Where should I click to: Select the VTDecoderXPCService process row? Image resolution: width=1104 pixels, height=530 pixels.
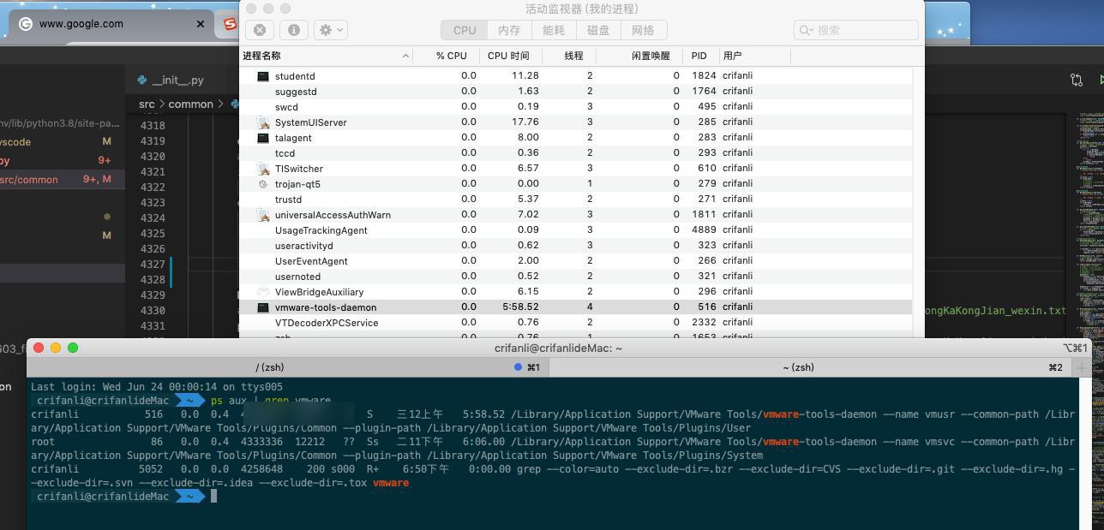point(576,323)
